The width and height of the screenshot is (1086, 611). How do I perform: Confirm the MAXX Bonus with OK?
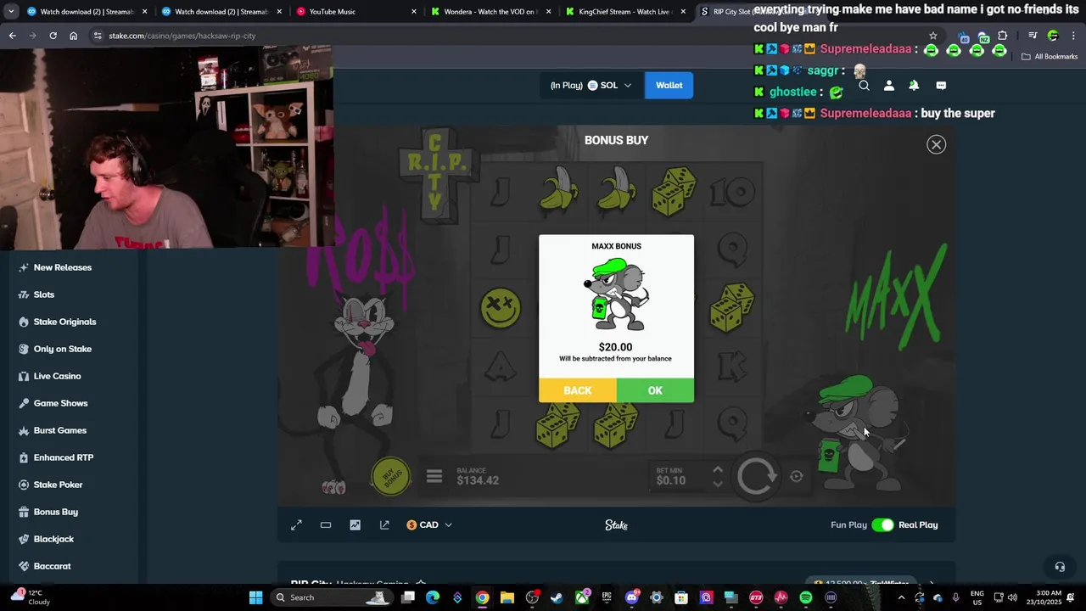655,390
